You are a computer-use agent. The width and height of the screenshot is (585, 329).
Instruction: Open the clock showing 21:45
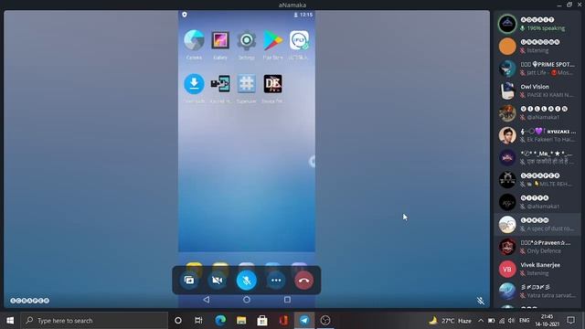tap(547, 321)
